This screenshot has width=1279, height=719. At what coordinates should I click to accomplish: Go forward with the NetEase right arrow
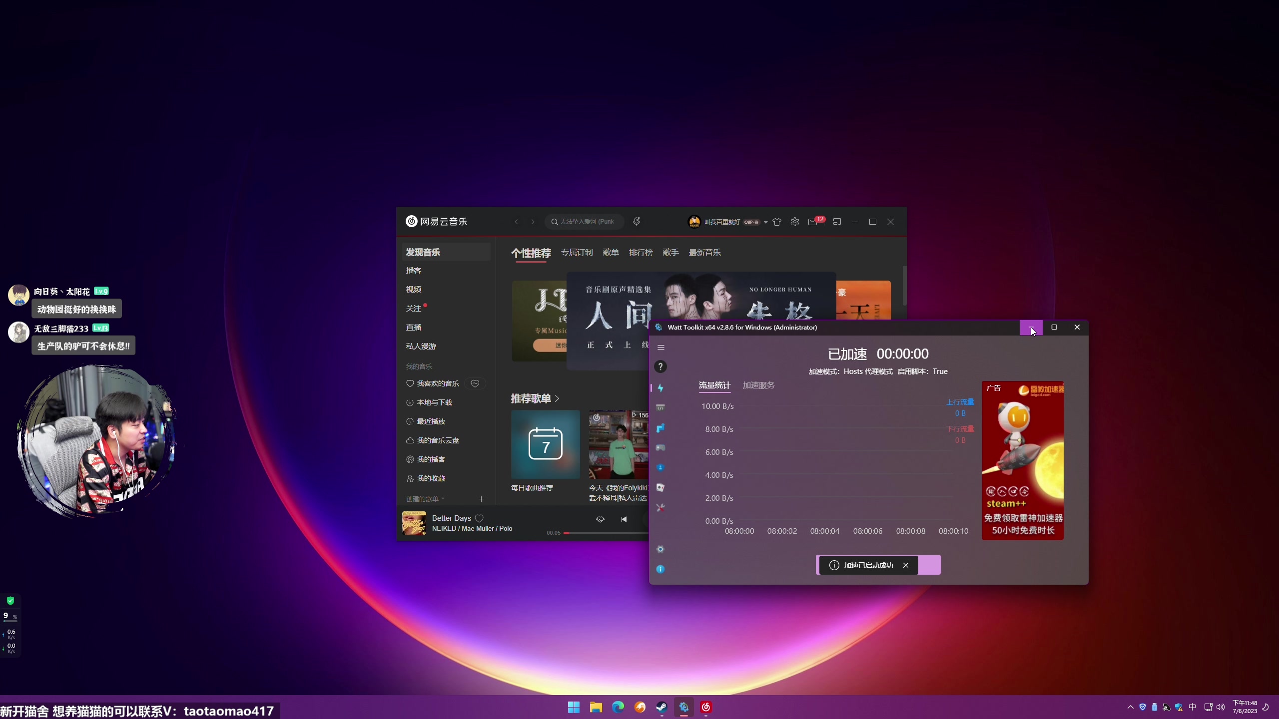(x=533, y=222)
